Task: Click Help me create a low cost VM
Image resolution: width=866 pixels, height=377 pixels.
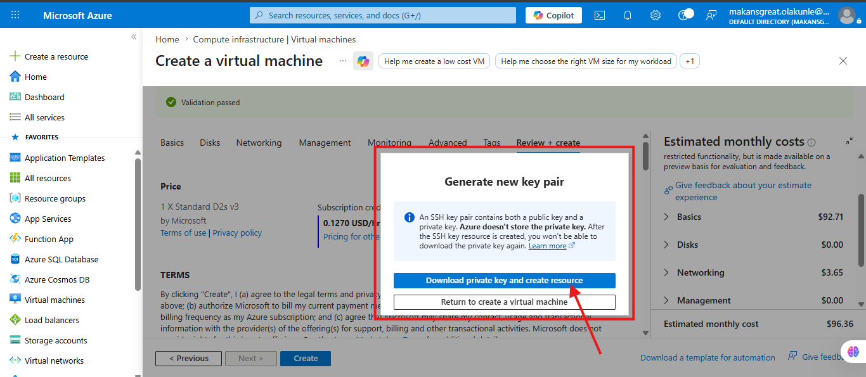Action: click(x=434, y=61)
